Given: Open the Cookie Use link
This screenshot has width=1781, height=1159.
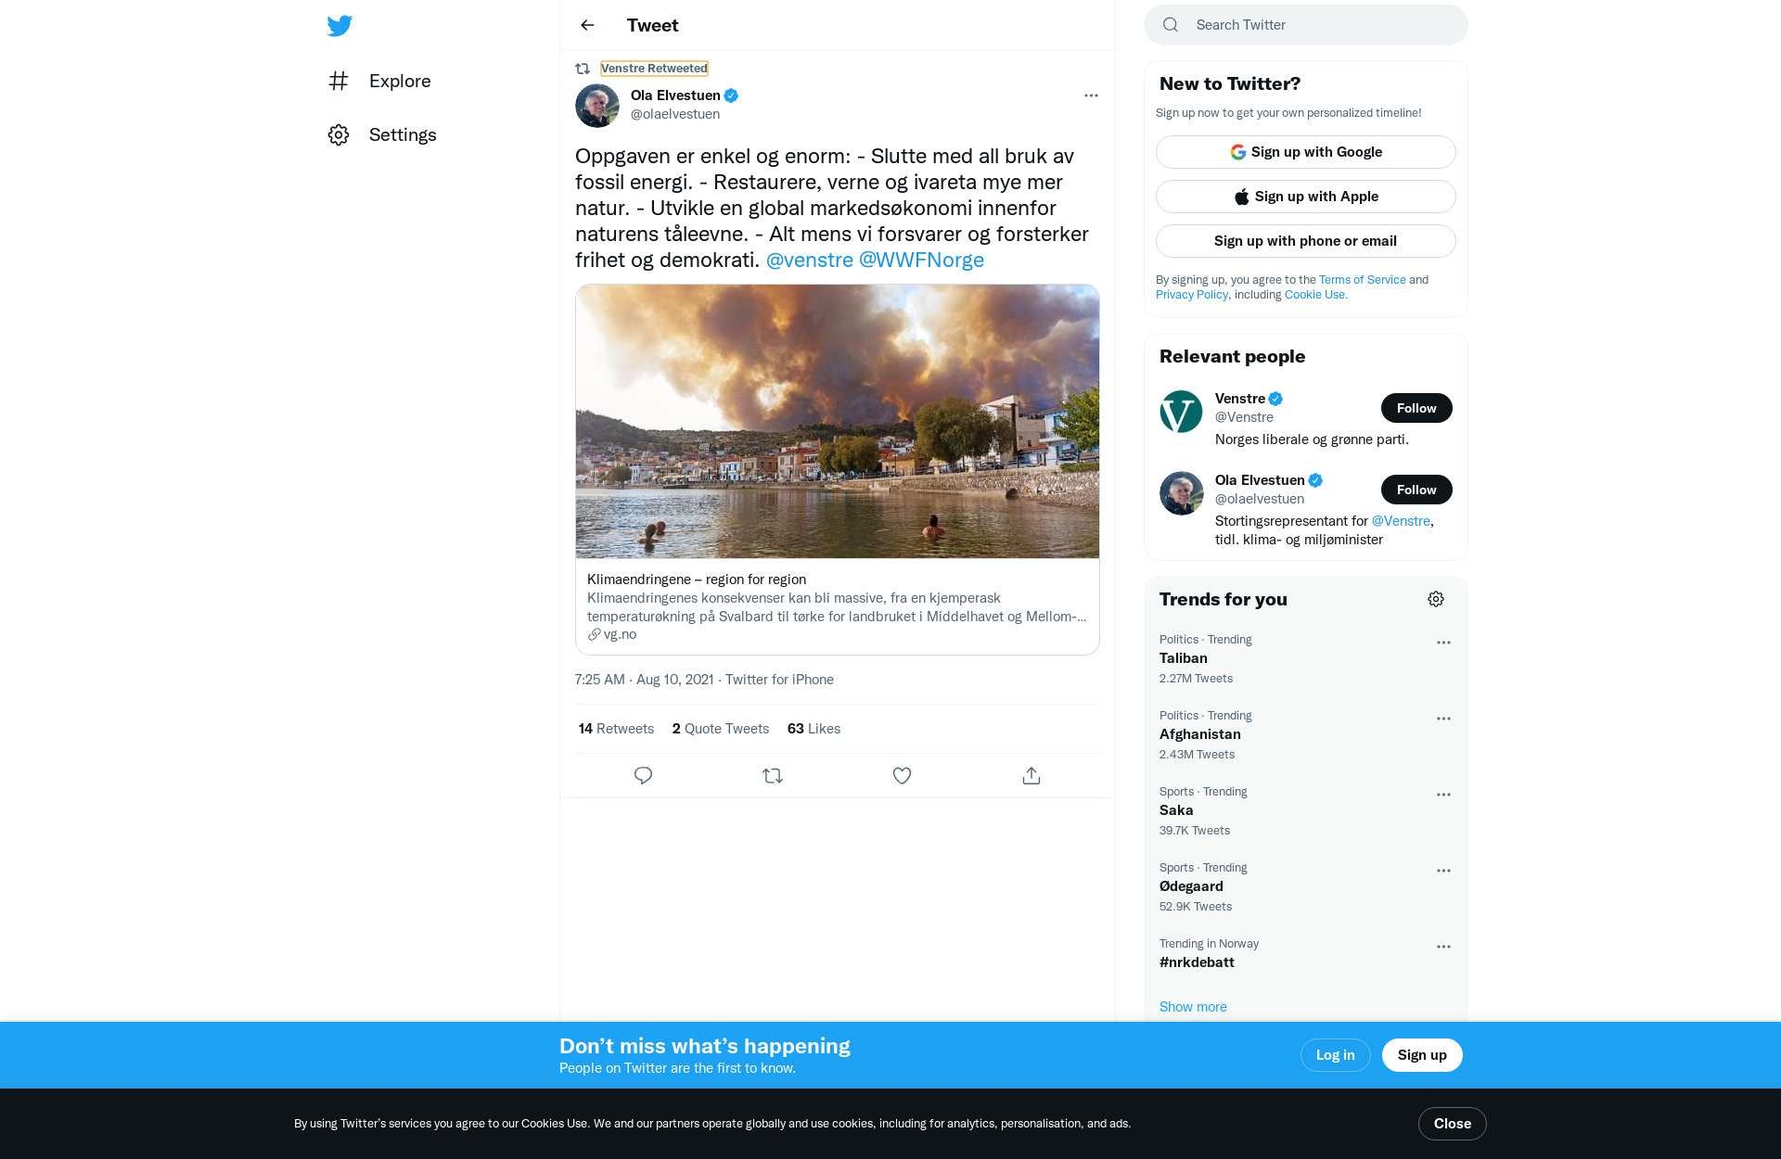Looking at the screenshot, I should [x=1315, y=295].
